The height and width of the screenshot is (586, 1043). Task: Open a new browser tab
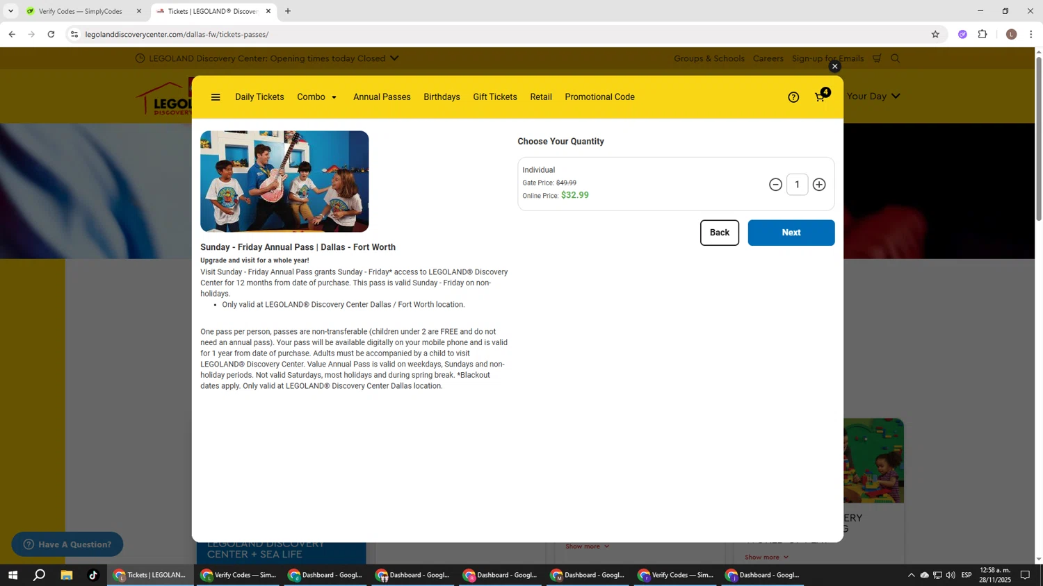click(288, 11)
